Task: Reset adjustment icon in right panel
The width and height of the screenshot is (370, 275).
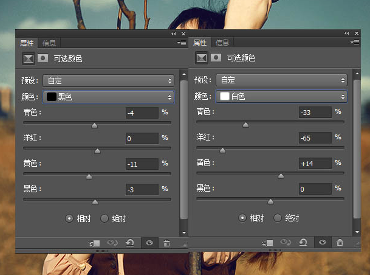Action: tap(303, 242)
